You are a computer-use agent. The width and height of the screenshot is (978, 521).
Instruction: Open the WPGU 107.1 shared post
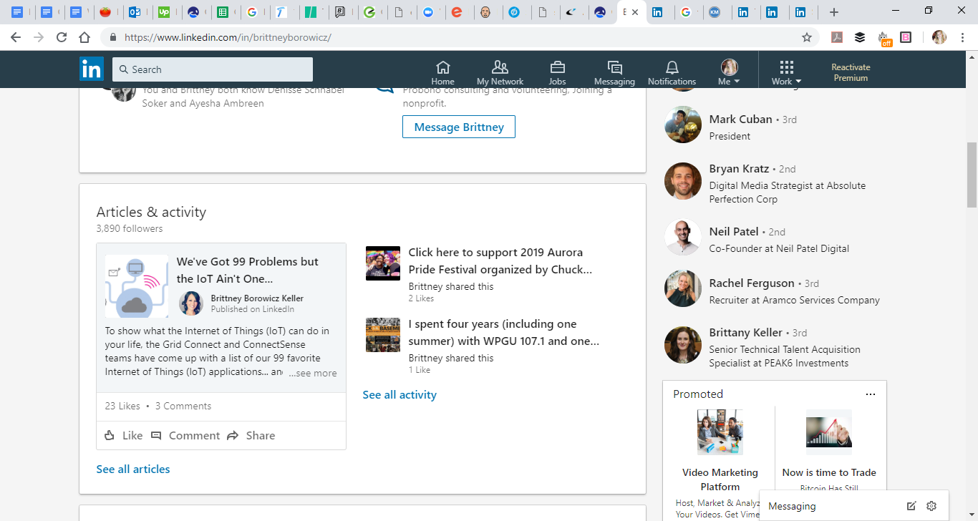point(504,332)
